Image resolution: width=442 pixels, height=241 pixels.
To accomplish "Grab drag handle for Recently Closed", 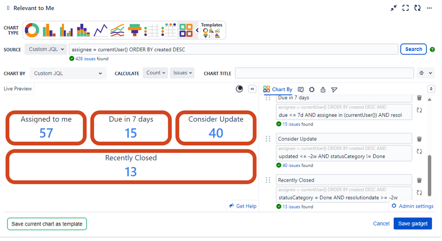I will (x=268, y=180).
